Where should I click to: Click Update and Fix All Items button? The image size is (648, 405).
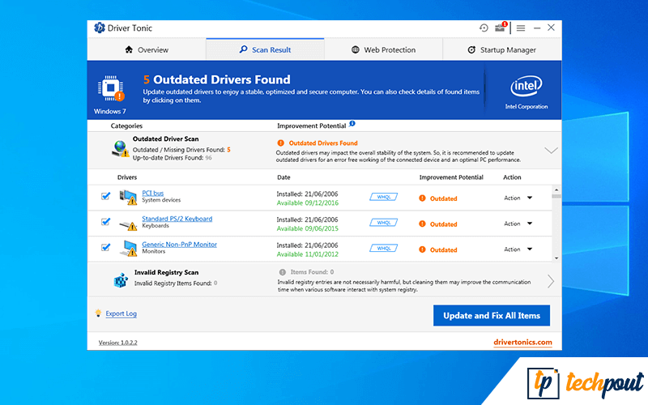click(492, 315)
